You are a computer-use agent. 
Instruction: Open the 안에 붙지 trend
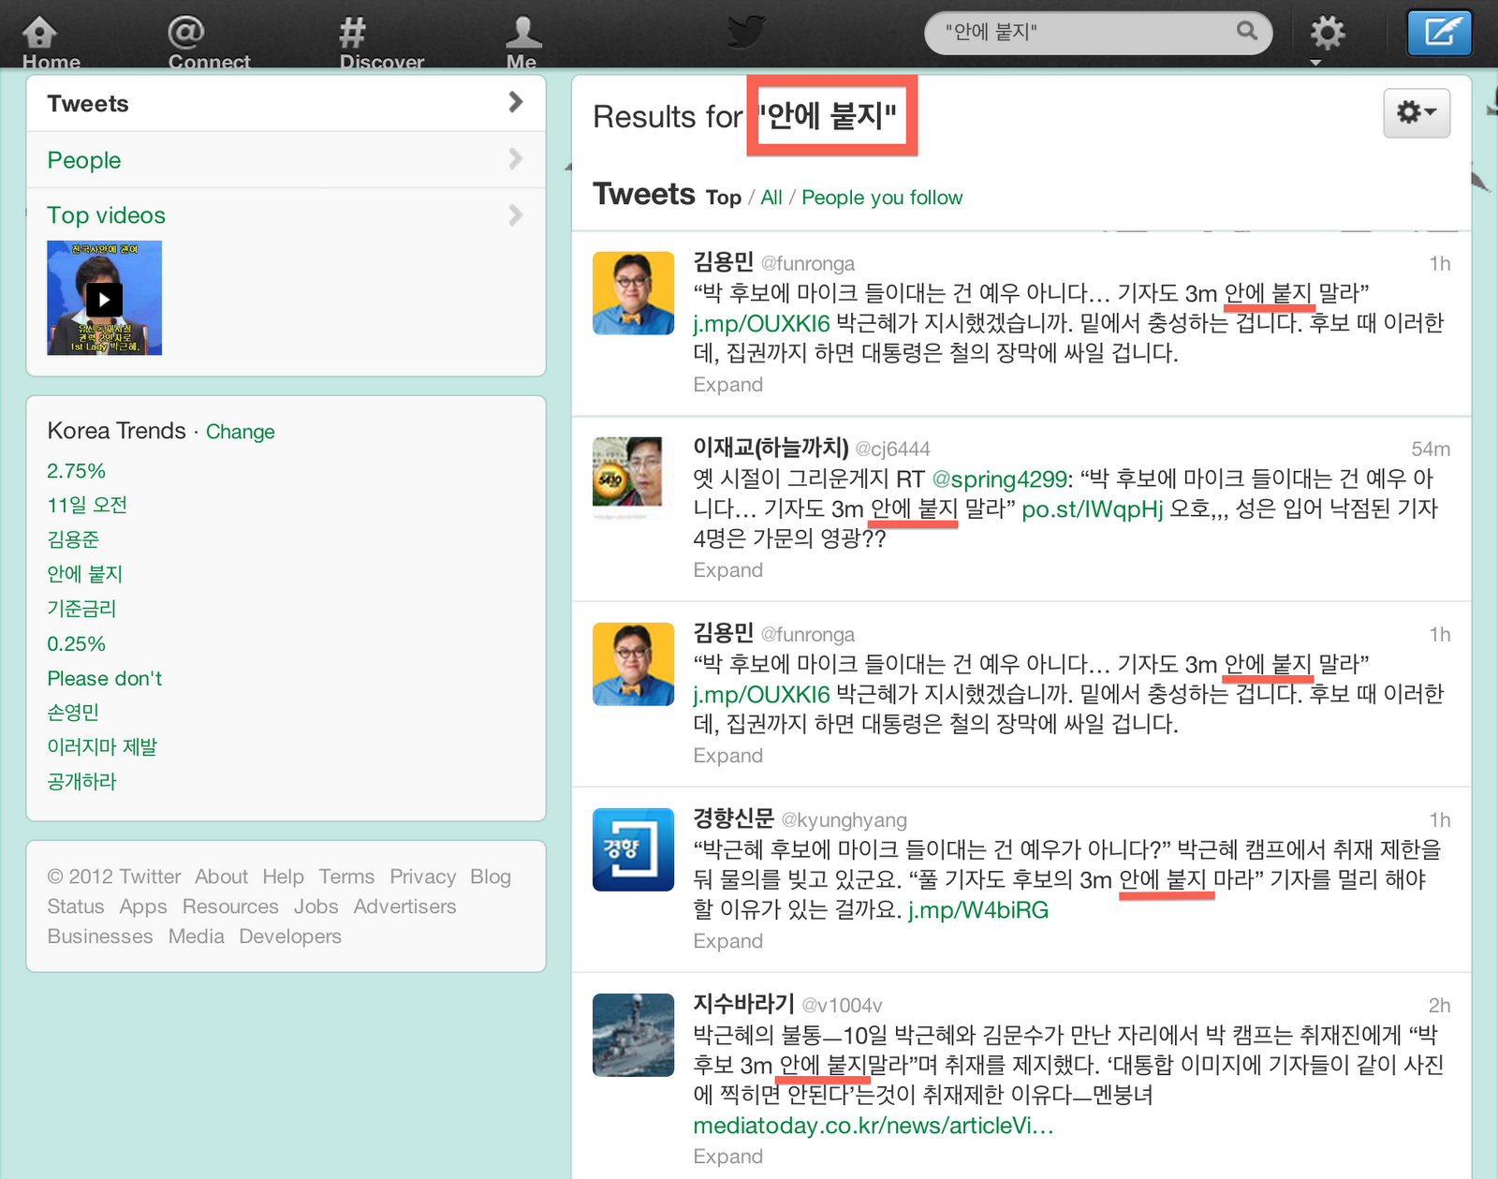click(x=85, y=574)
